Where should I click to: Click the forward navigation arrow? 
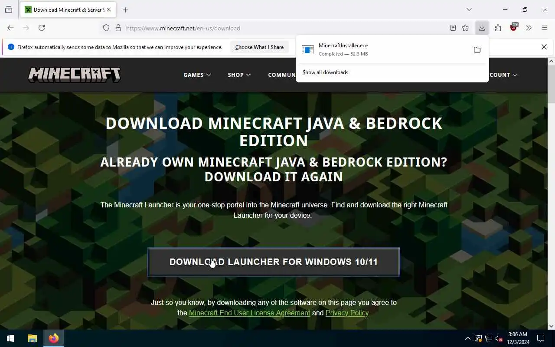point(26,28)
